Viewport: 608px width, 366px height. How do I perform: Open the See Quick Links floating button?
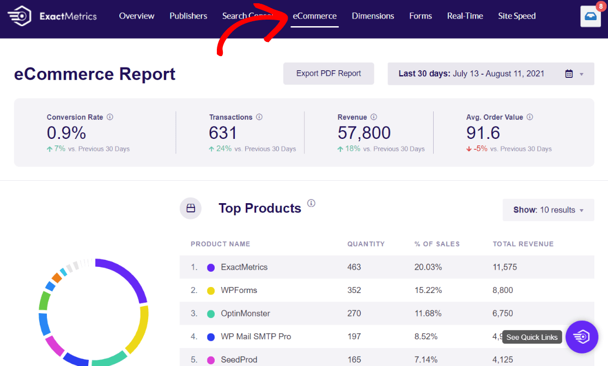point(582,337)
